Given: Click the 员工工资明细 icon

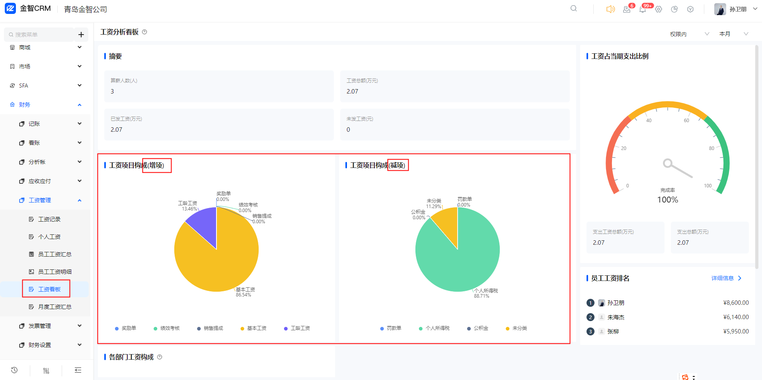Looking at the screenshot, I should [x=31, y=272].
